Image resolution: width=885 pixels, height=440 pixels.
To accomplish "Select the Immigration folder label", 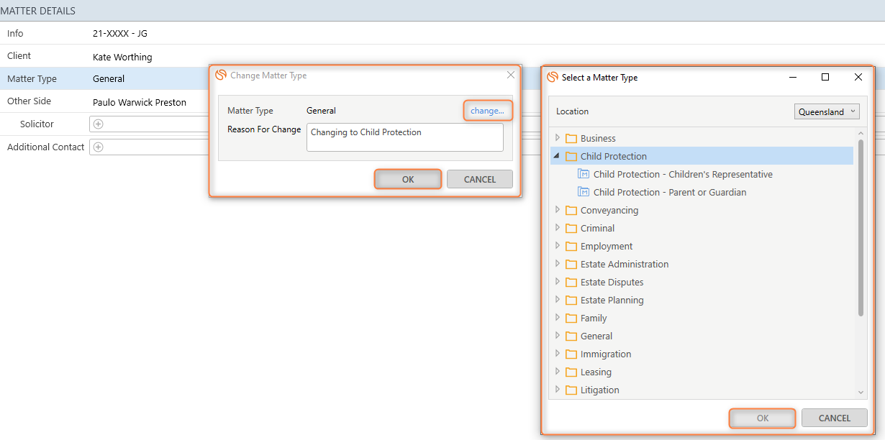I will [x=606, y=354].
